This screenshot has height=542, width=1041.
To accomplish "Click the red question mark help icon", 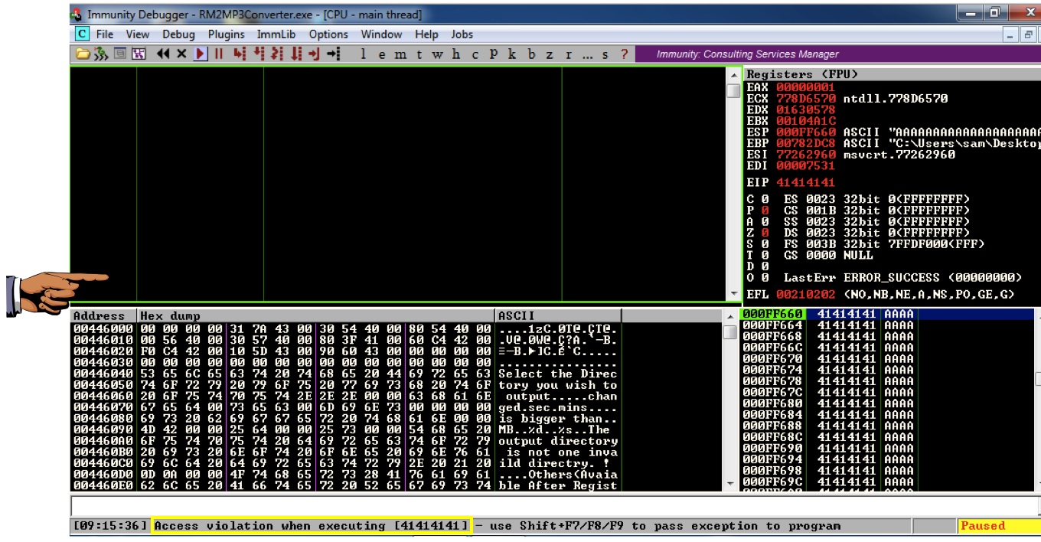I will [624, 54].
